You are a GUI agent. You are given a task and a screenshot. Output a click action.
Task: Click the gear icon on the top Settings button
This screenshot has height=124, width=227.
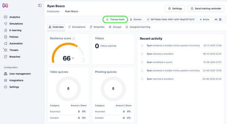(x=169, y=8)
